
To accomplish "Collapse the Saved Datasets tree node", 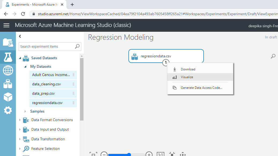I will point(20,58).
